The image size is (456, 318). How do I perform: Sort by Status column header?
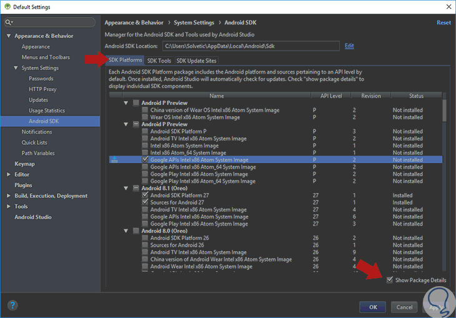click(x=416, y=96)
